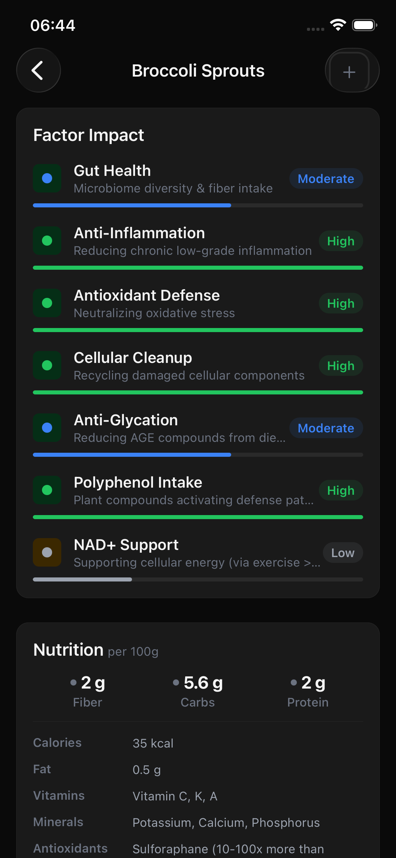396x858 pixels.
Task: Tap the Wi-Fi status icon
Action: [338, 25]
